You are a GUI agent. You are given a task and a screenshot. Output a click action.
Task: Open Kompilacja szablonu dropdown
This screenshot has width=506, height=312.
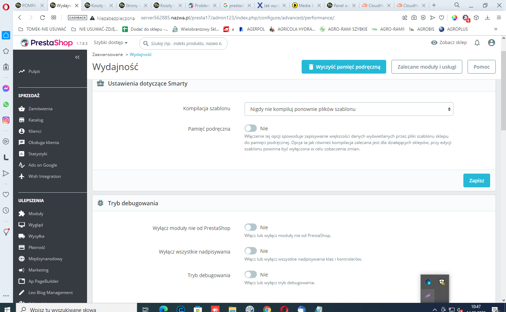coord(349,109)
